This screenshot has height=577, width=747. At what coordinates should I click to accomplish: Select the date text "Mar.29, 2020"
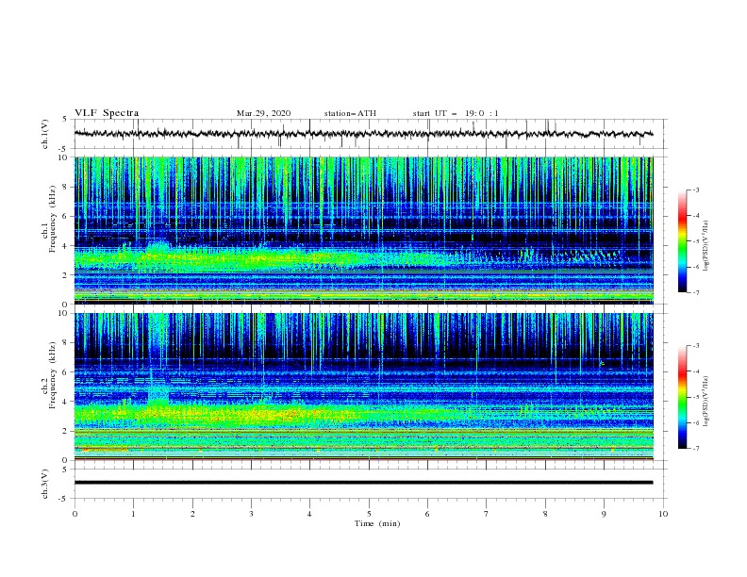coord(263,113)
